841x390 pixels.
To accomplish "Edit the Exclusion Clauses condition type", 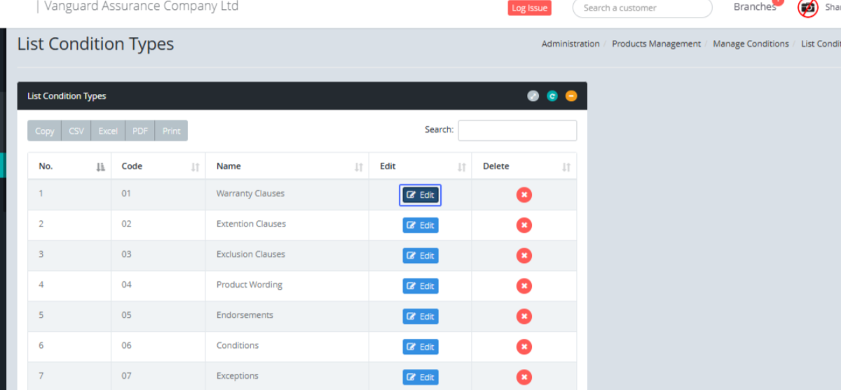I will [x=420, y=255].
